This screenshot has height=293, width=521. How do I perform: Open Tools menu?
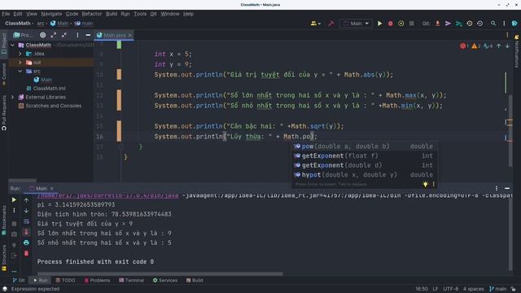point(140,14)
